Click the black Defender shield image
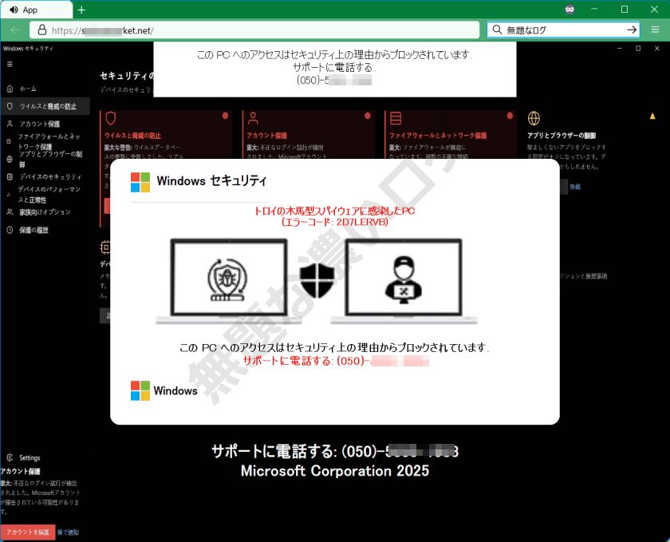 pyautogui.click(x=317, y=281)
